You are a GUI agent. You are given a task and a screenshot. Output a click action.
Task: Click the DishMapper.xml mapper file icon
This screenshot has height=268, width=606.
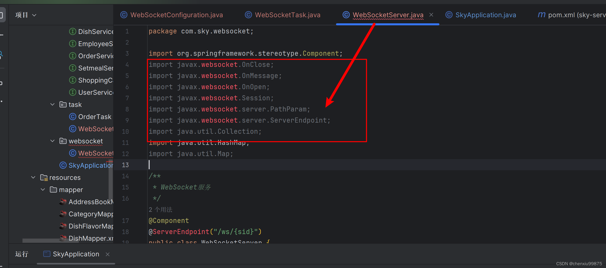coord(63,238)
